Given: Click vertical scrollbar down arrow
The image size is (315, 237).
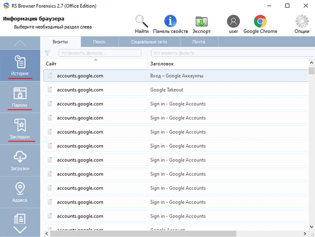Looking at the screenshot, I should 311,227.
